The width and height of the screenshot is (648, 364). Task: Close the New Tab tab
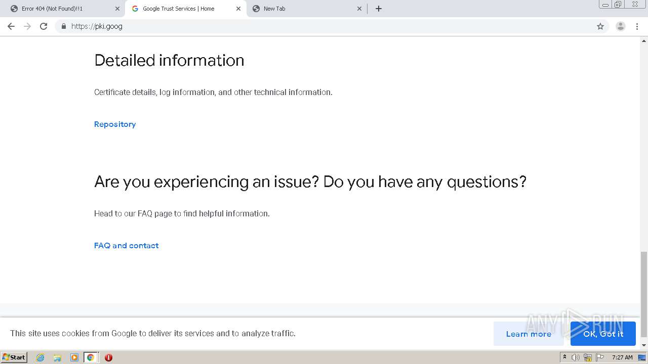[359, 9]
